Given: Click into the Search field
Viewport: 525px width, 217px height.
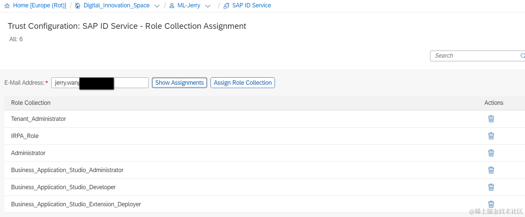Looking at the screenshot, I should tap(474, 56).
